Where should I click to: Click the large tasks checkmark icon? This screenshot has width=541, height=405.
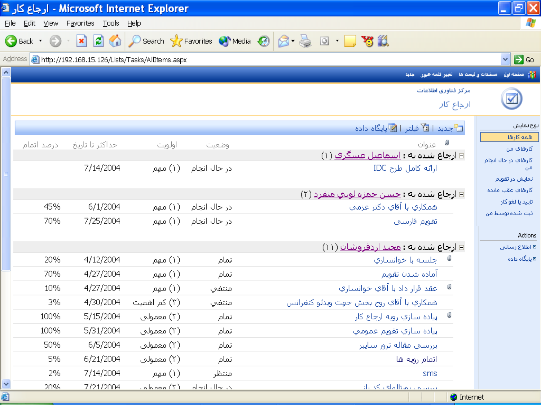point(512,98)
